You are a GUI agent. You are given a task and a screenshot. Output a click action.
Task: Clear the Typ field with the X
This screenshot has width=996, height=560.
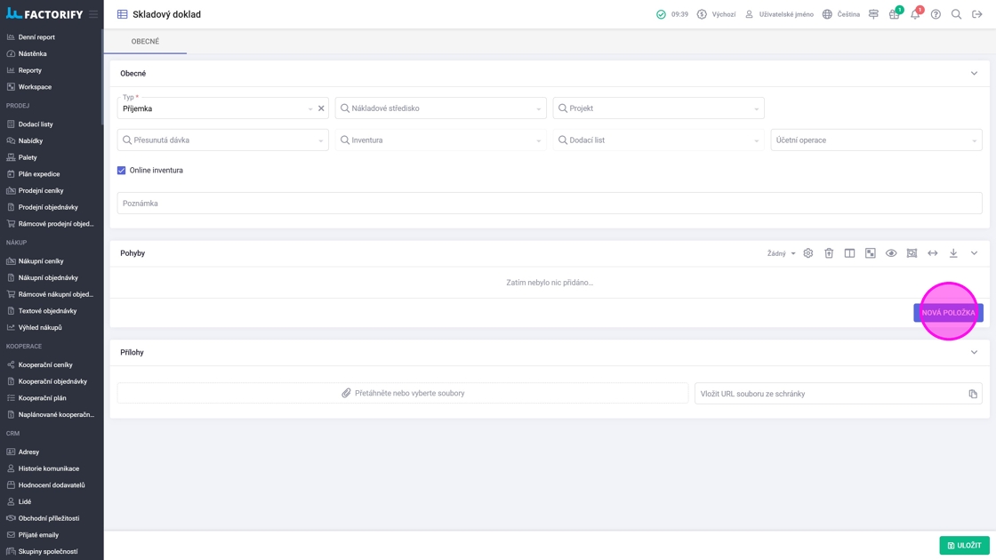click(321, 108)
